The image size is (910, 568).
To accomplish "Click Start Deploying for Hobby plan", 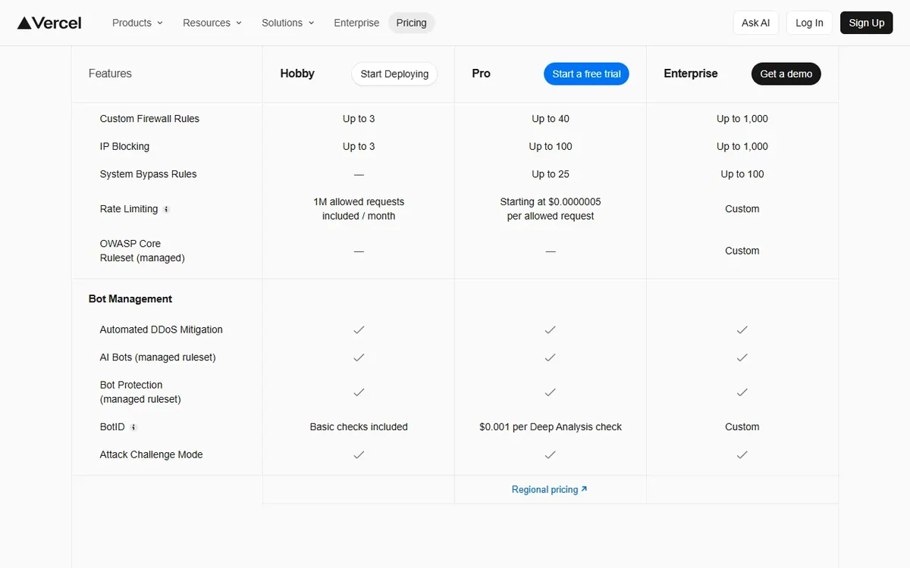I will [394, 73].
